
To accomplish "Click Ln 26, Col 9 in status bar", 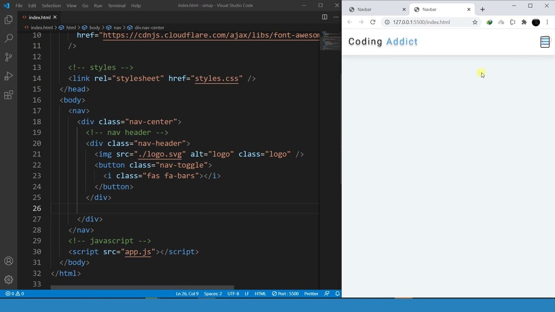I will [187, 293].
